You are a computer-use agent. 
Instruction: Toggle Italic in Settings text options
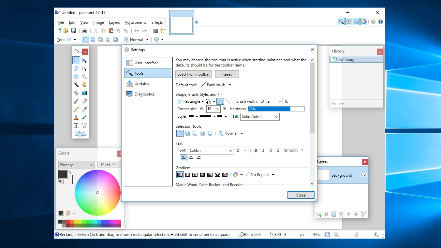point(263,150)
